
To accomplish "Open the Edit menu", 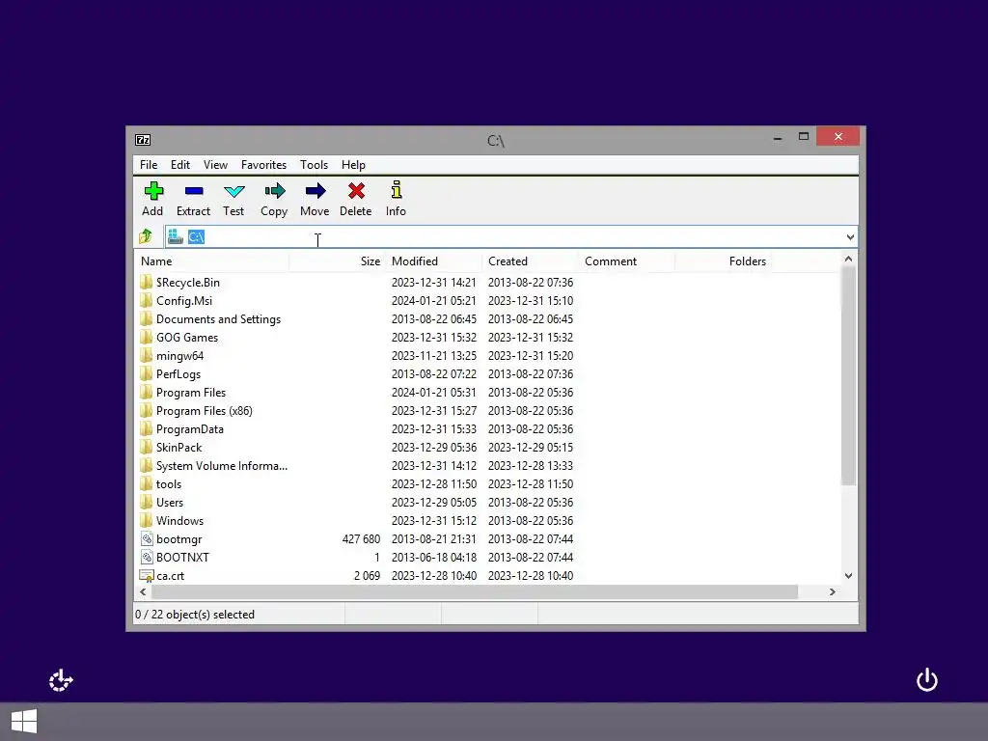I will (x=180, y=164).
